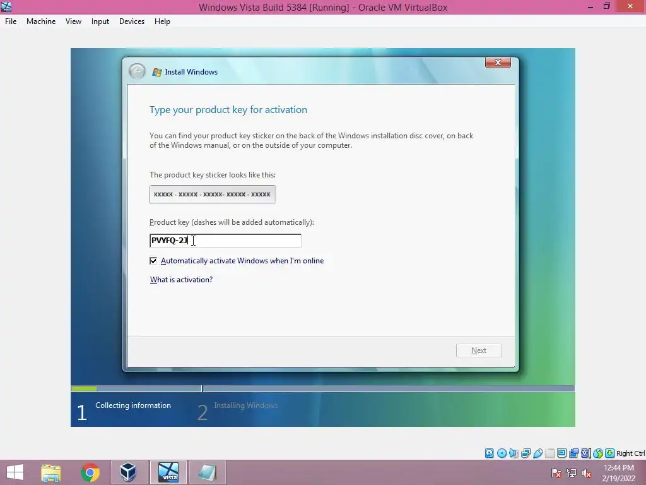Click the Right Ctrl host key label

coord(630,453)
